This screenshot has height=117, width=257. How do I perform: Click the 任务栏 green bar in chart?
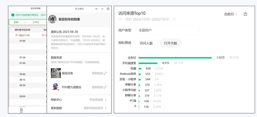coord(175,58)
